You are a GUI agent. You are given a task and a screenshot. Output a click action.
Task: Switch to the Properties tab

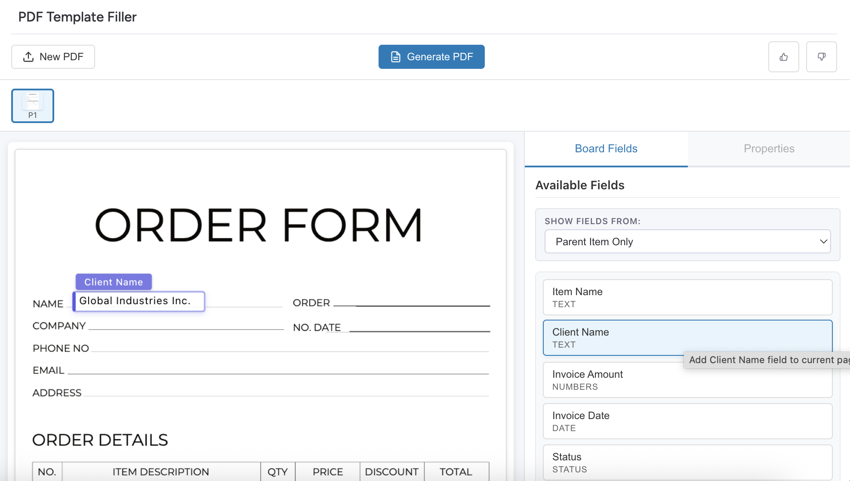click(769, 148)
